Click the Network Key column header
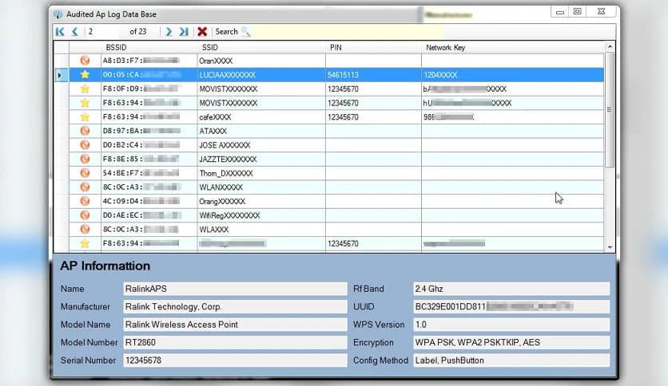 [x=445, y=48]
